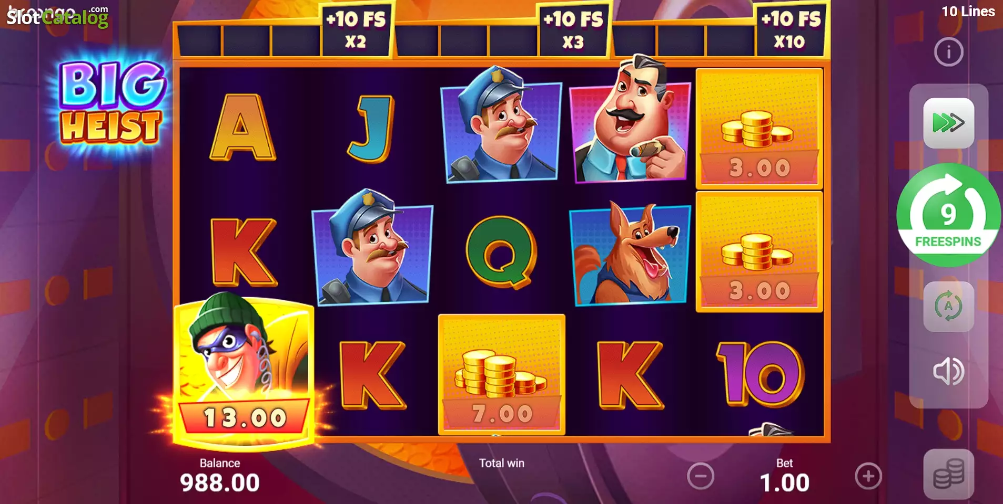Click the +10 FS X3 progress tile
1003x504 pixels.
[x=573, y=30]
